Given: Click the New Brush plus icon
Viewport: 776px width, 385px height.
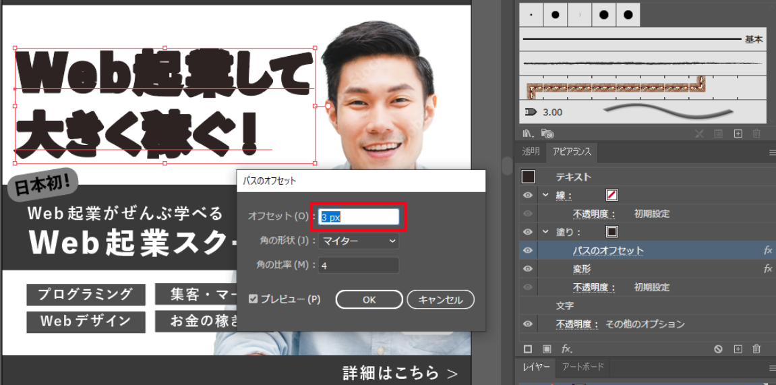Looking at the screenshot, I should 738,133.
